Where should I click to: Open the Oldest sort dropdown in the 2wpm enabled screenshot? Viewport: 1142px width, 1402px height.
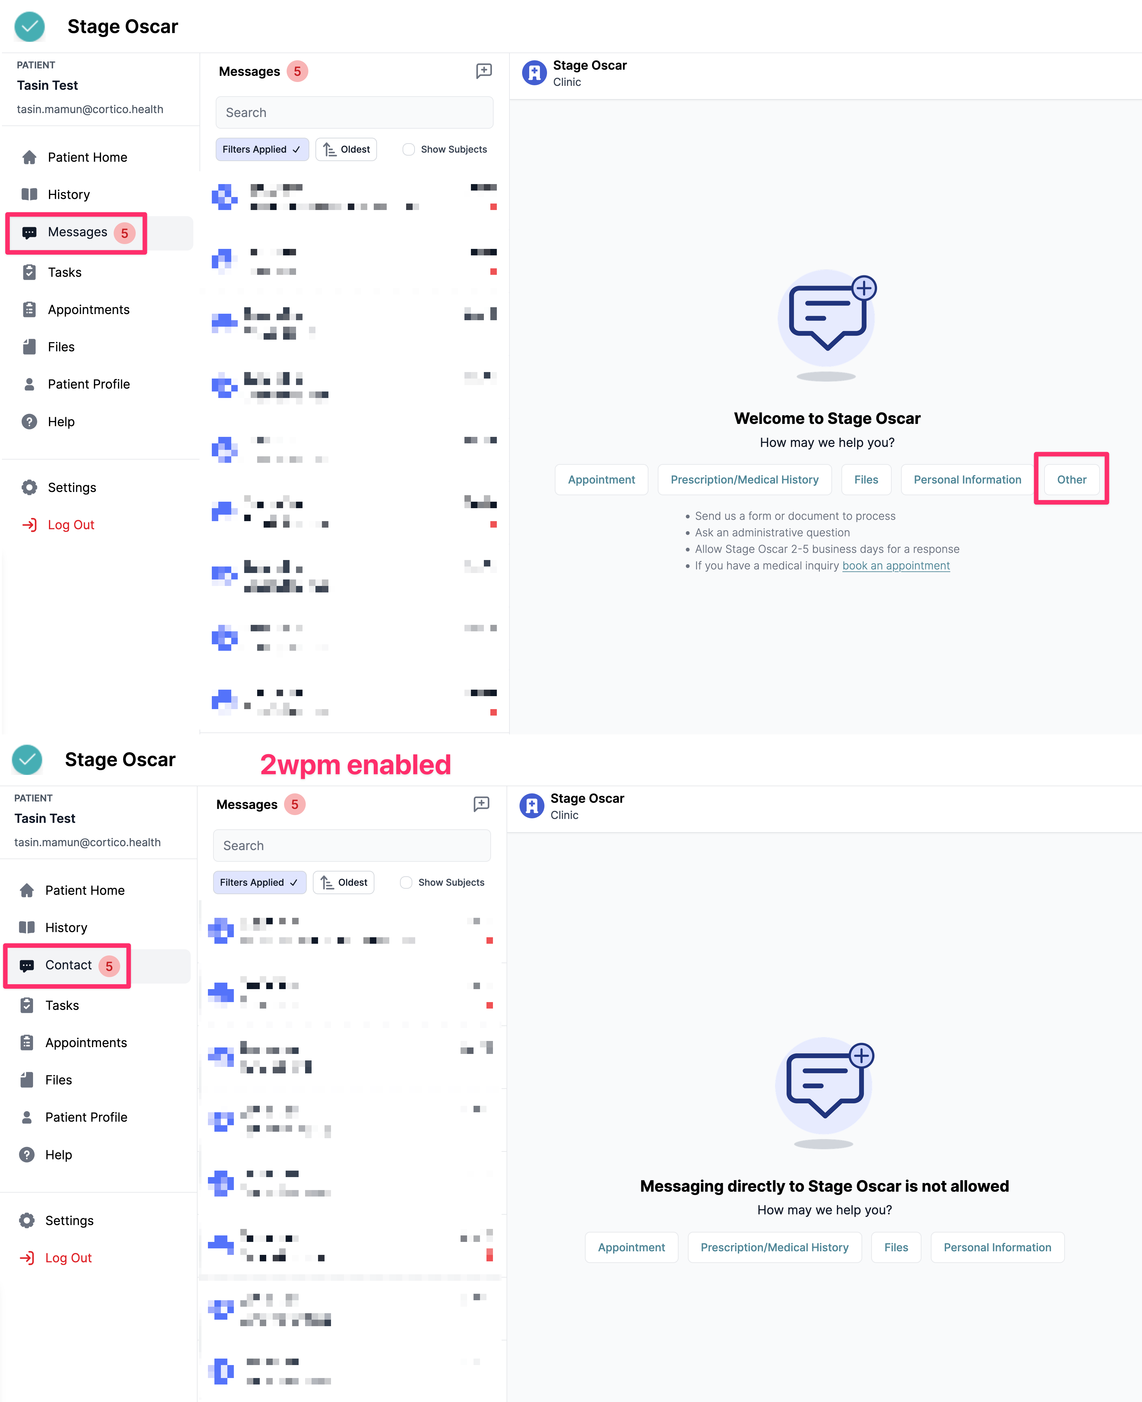(x=343, y=882)
